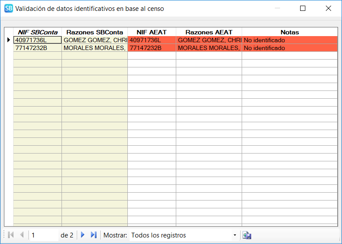Image resolution: width=342 pixels, height=244 pixels.
Task: Click the Notas column header
Action: [290, 32]
